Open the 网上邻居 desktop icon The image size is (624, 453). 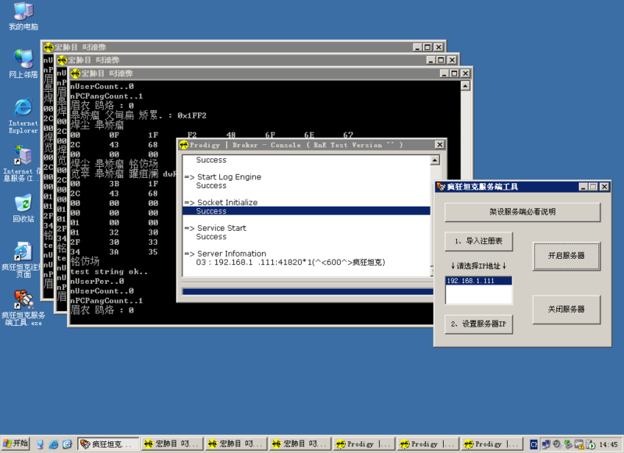[23, 59]
